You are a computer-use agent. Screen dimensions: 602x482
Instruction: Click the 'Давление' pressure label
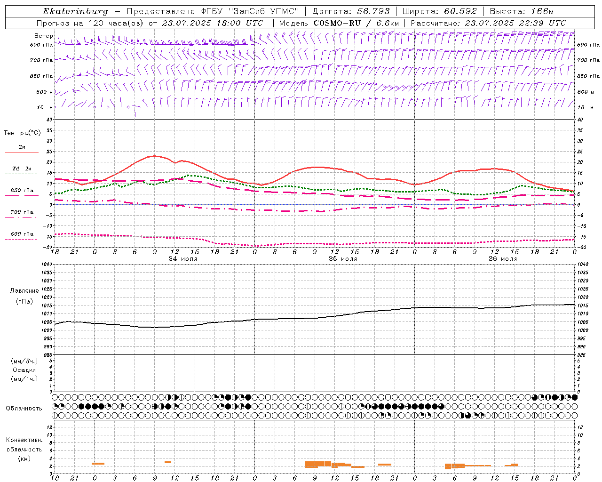point(24,291)
